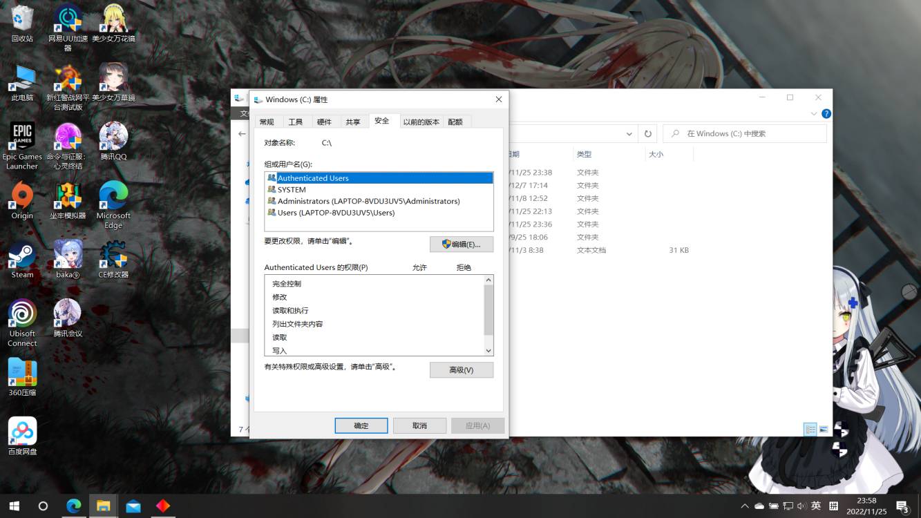The height and width of the screenshot is (518, 921).
Task: Switch to the 共享 tab
Action: tap(353, 122)
